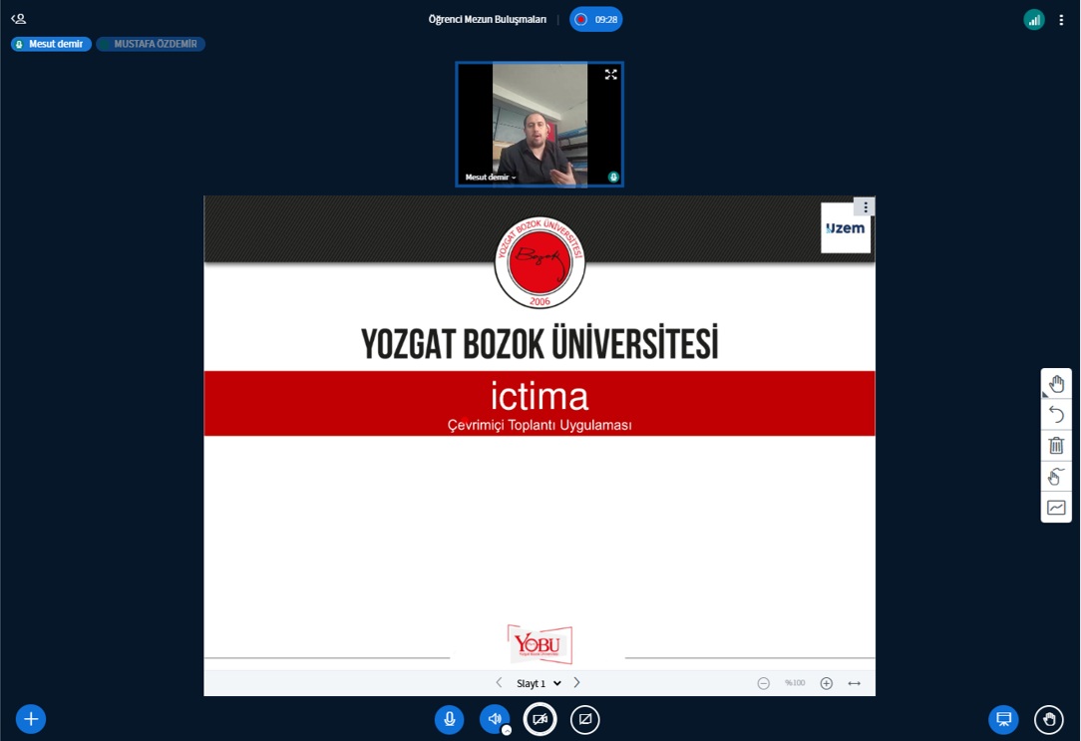Toggle screen share button

pyautogui.click(x=585, y=719)
